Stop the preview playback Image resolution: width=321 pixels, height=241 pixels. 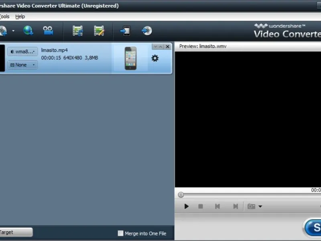click(x=201, y=206)
